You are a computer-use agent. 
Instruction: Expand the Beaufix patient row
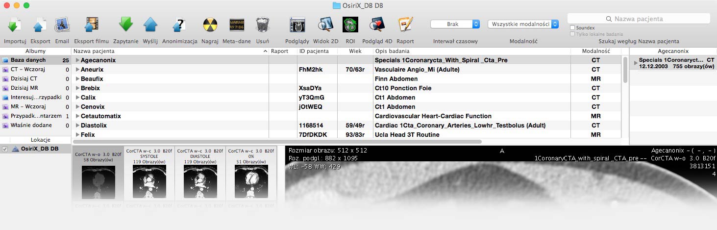click(77, 79)
